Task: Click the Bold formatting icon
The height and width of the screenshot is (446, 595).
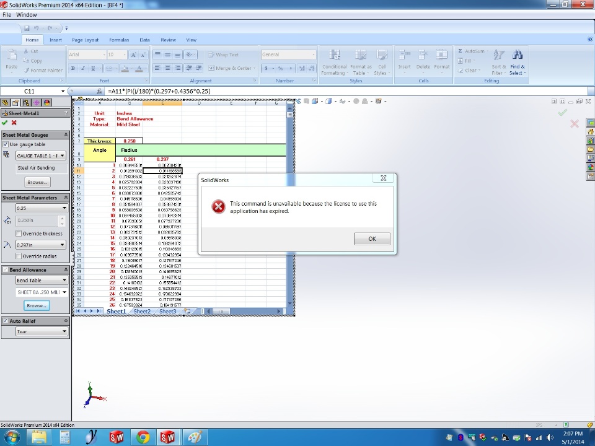Action: [x=73, y=68]
